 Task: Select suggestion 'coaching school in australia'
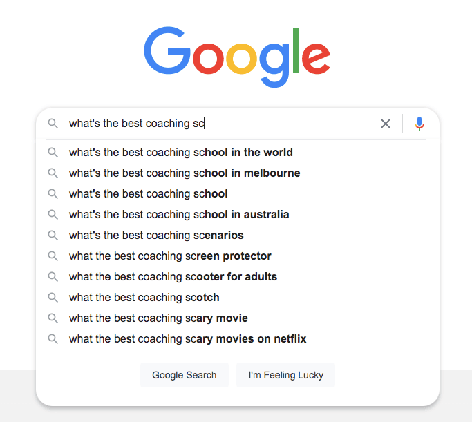pos(178,215)
